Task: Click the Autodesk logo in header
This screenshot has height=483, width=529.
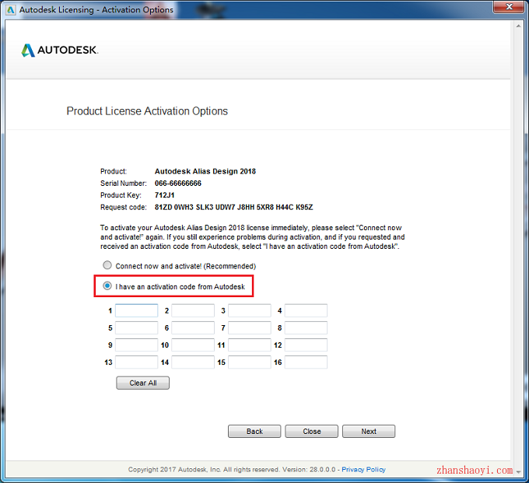Action: [60, 51]
